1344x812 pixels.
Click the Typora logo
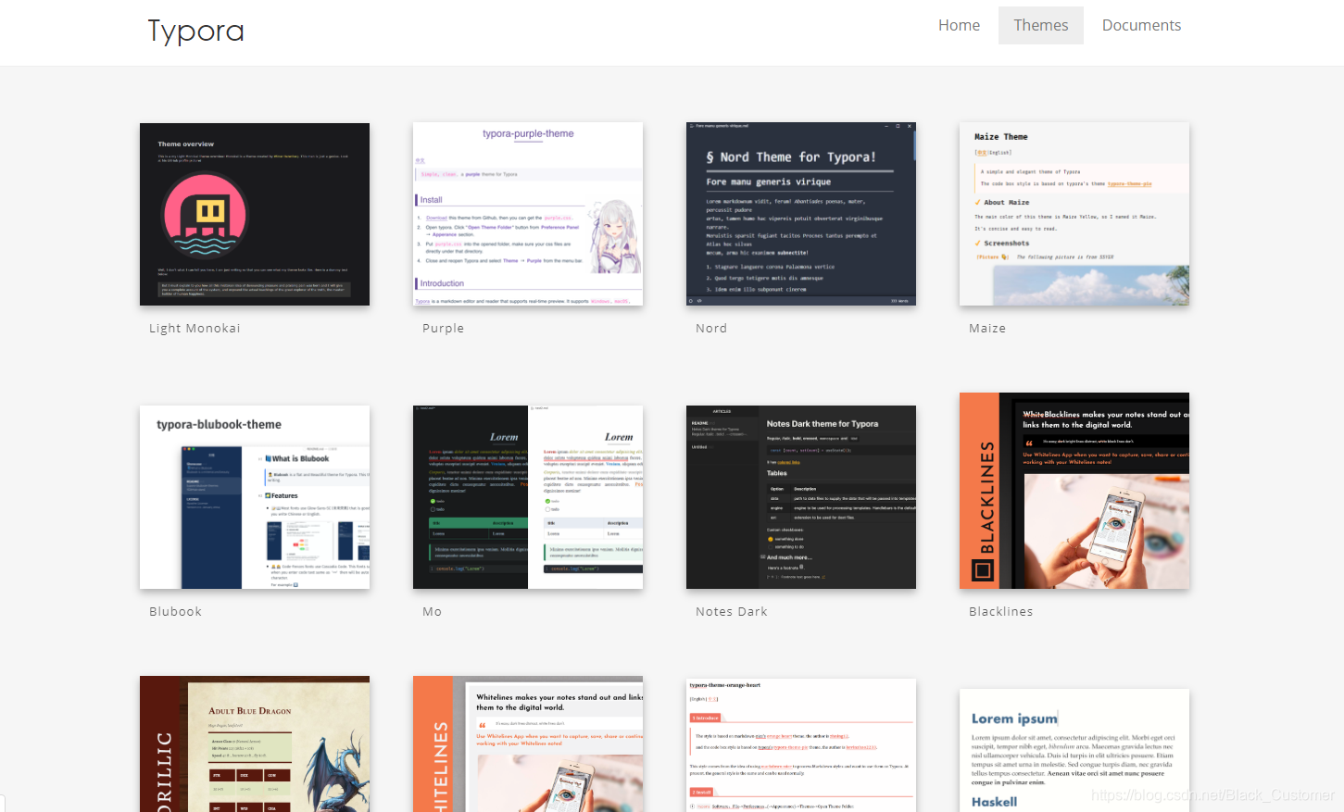tap(195, 31)
